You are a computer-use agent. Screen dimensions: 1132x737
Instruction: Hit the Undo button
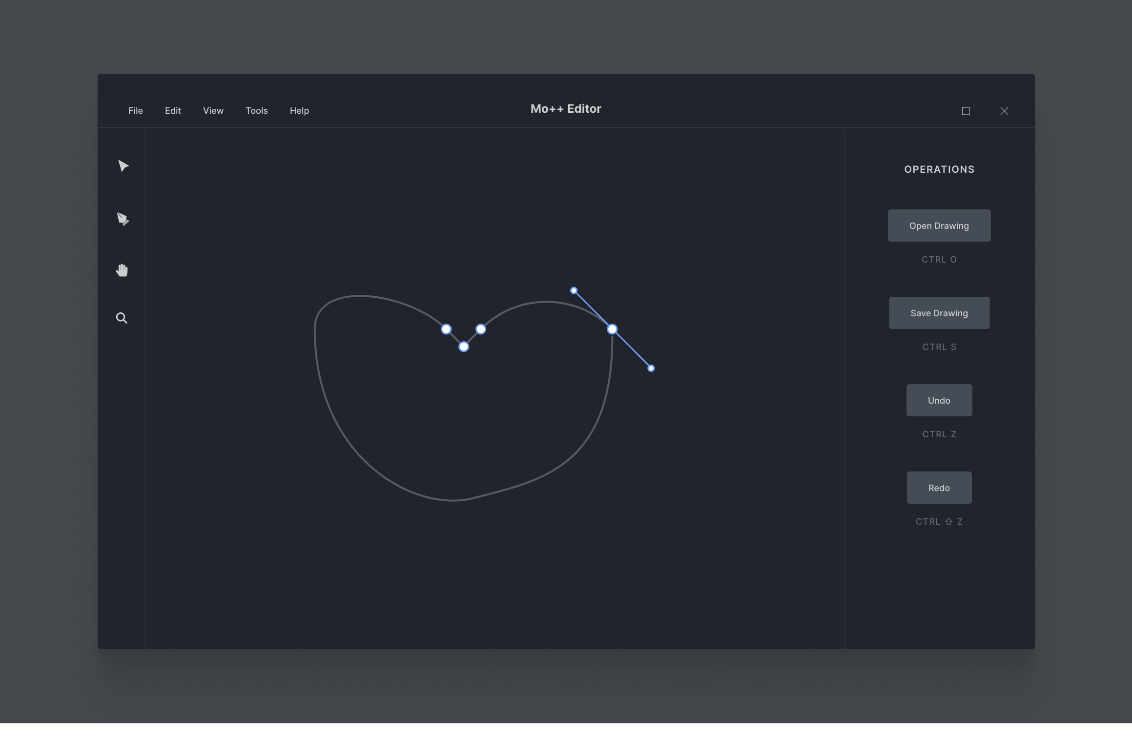[939, 400]
